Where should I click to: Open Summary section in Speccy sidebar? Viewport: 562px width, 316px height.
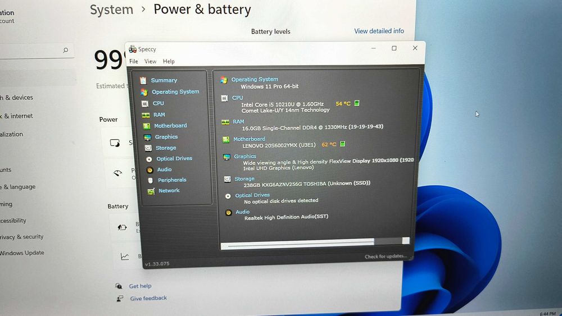164,80
